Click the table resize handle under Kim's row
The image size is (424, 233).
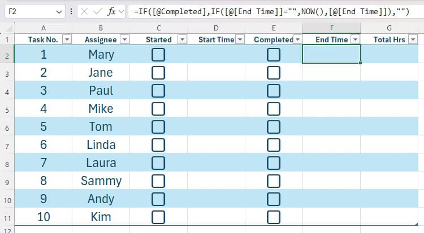pos(417,224)
